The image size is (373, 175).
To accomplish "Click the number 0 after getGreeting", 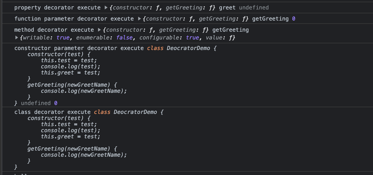I will tap(294, 19).
